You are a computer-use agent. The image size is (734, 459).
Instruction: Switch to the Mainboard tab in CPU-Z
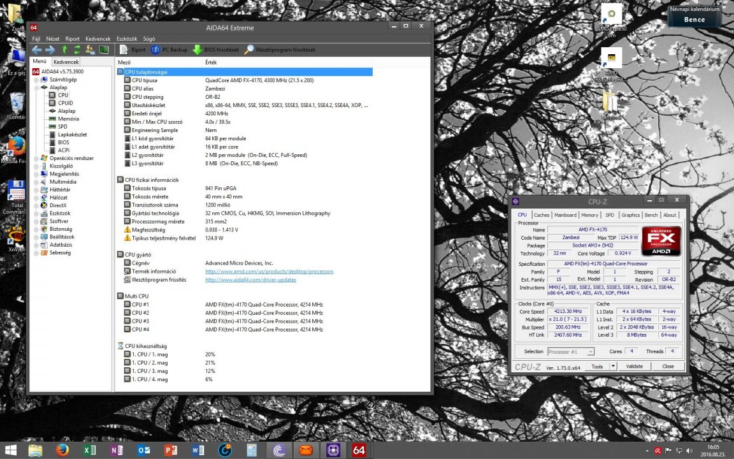click(x=565, y=215)
